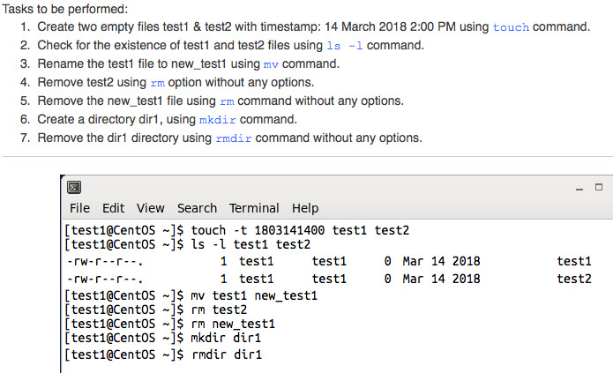Click the mv command link
Viewport: 613px width, 373px height.
click(271, 64)
